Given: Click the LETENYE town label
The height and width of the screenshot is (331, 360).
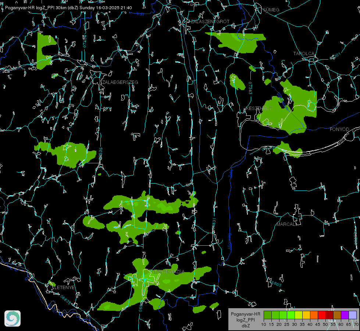Looking at the screenshot, I should pos(64,288).
